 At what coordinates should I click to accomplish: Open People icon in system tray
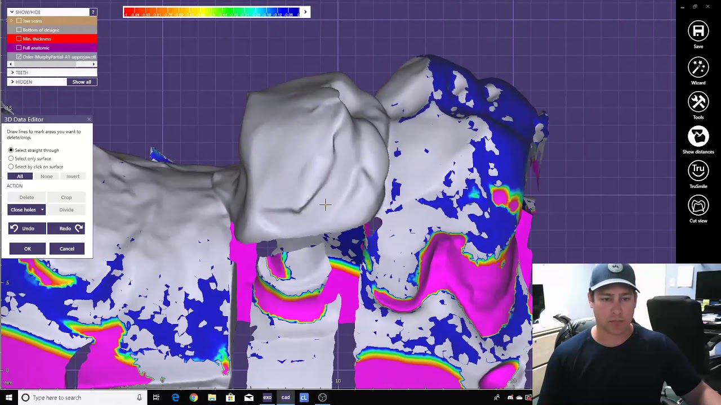coord(497,398)
